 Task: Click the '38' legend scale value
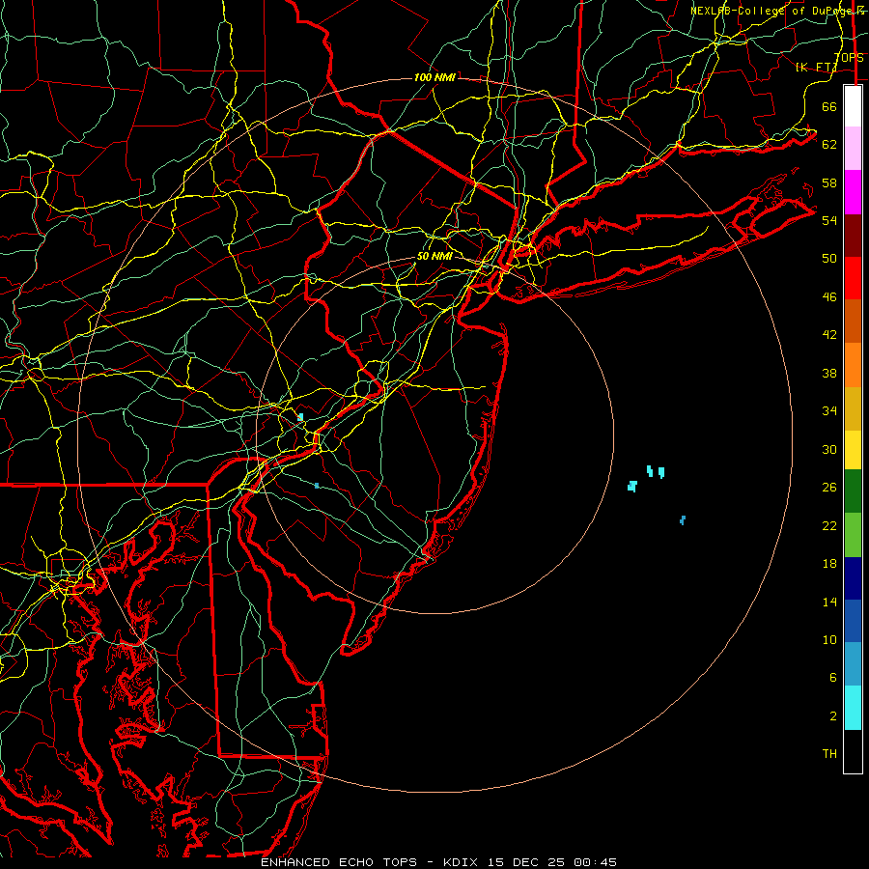pyautogui.click(x=829, y=373)
